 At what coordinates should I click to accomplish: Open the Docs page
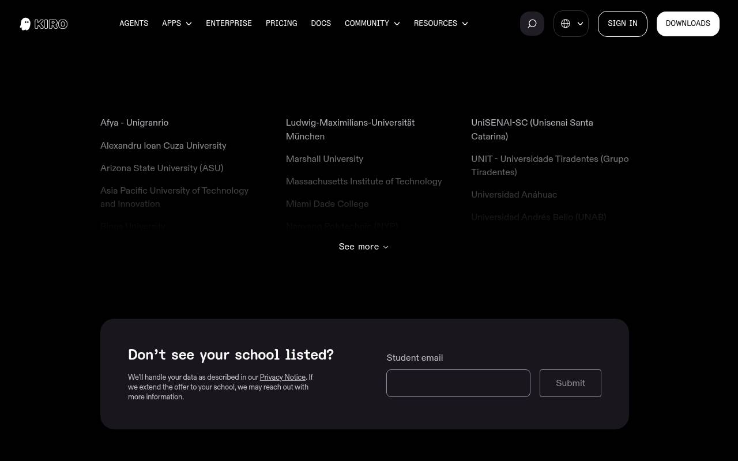[x=321, y=24]
